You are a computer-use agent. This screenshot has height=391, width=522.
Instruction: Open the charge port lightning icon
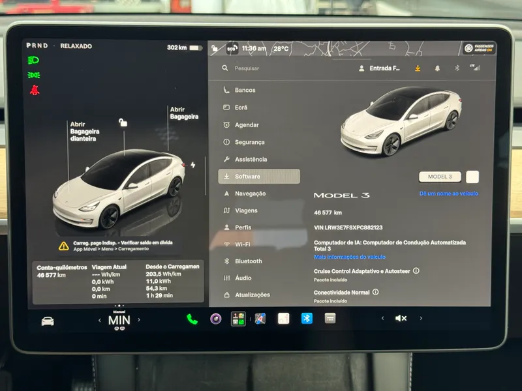coord(192,165)
